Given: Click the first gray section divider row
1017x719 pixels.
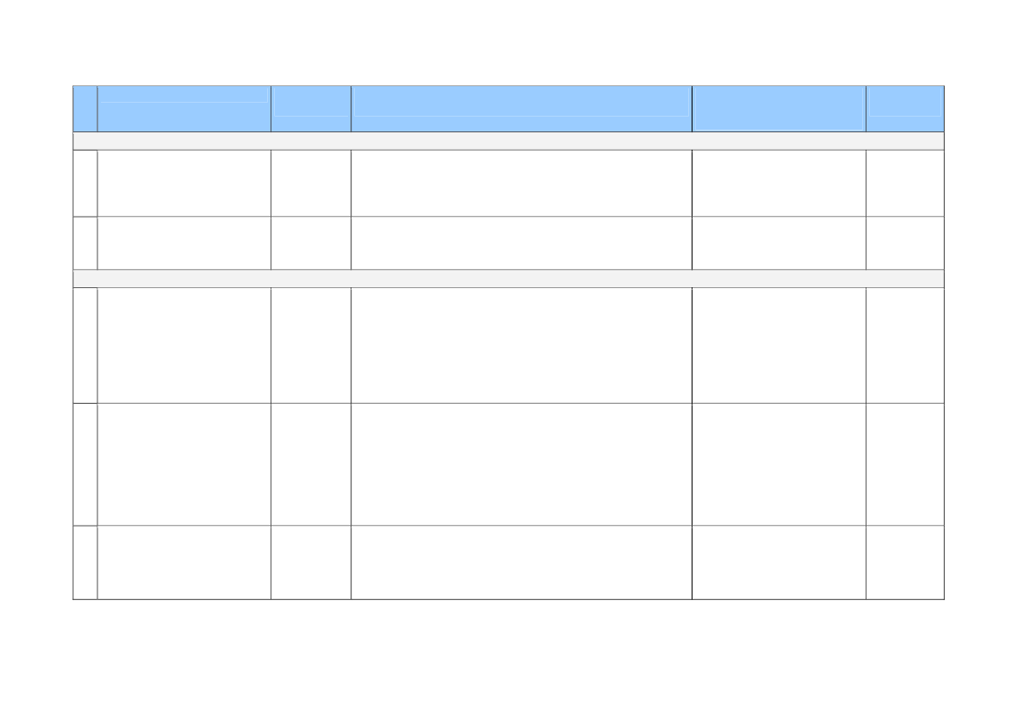Looking at the screenshot, I should (x=508, y=142).
